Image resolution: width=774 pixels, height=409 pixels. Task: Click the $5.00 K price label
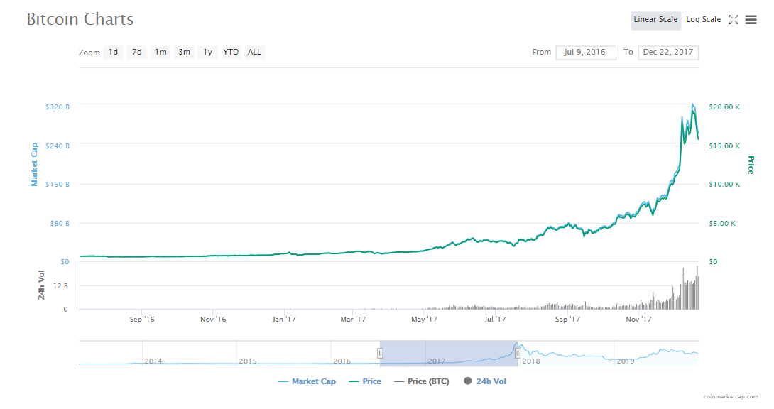(722, 224)
